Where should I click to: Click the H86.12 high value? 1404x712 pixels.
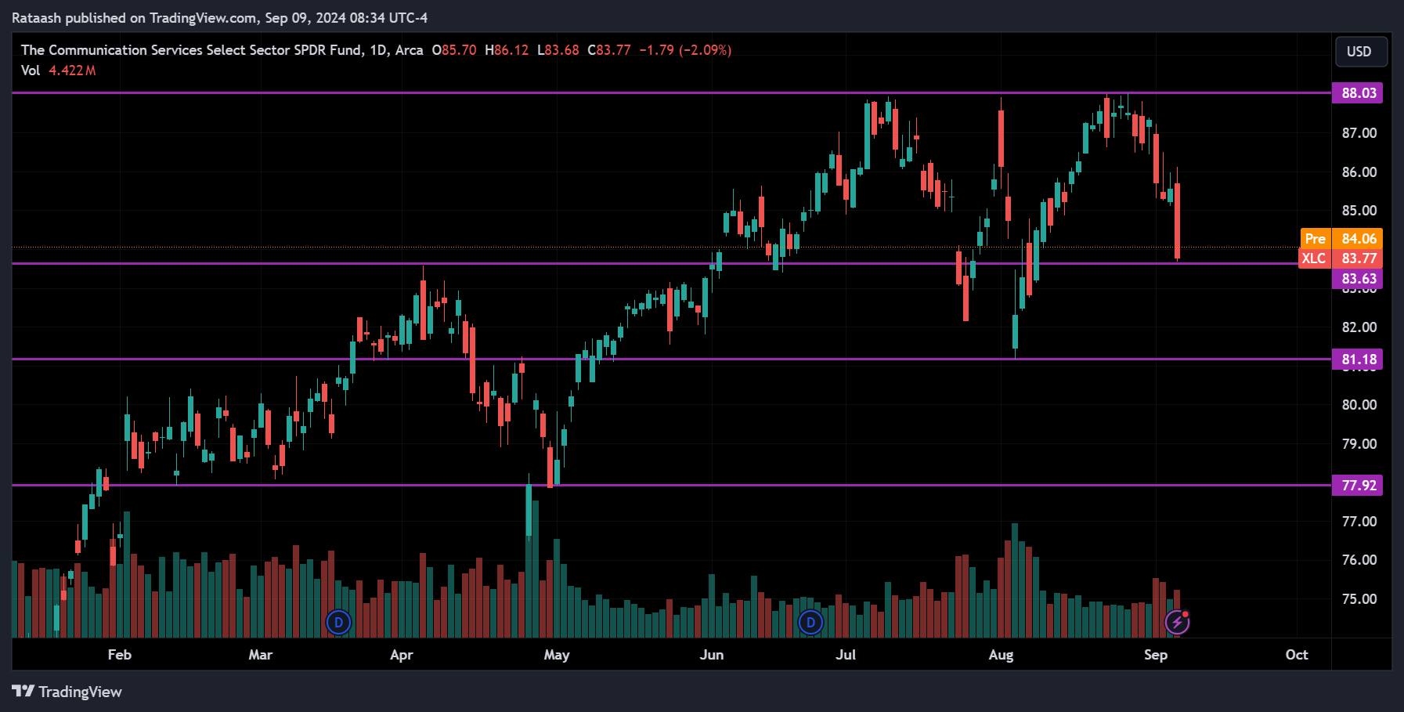pos(507,50)
